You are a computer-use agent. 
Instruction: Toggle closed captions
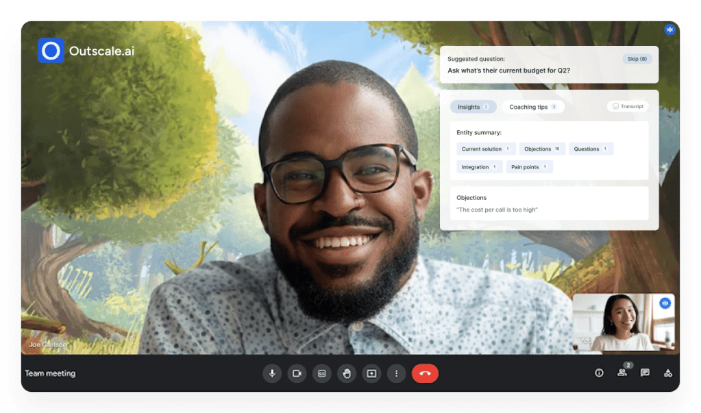pyautogui.click(x=321, y=373)
